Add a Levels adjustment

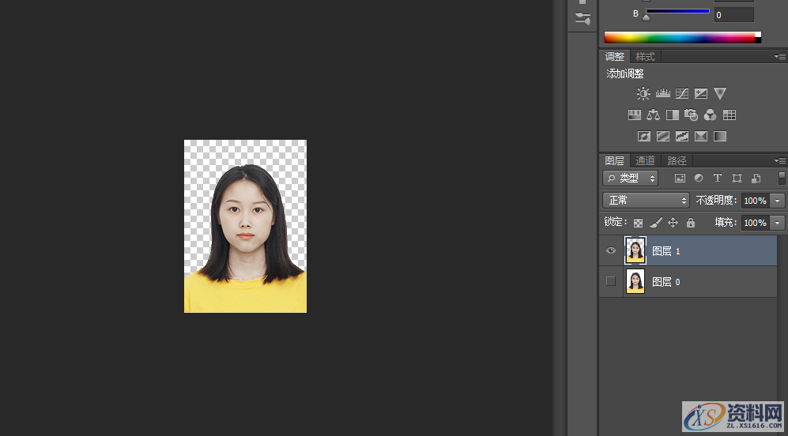(662, 94)
